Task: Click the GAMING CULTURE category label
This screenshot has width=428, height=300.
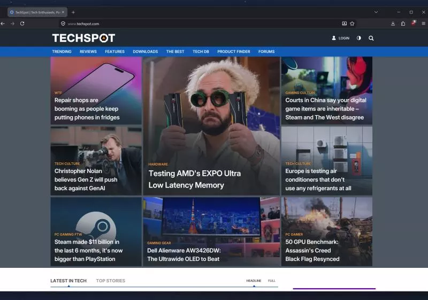Action: click(x=300, y=93)
